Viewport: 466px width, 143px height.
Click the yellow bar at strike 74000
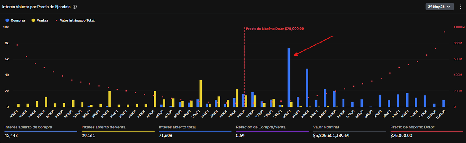click(x=237, y=98)
